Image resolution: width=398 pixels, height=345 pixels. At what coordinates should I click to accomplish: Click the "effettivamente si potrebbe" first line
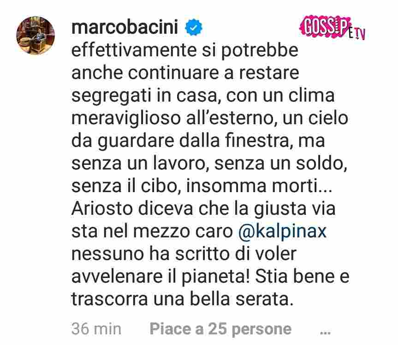(185, 51)
